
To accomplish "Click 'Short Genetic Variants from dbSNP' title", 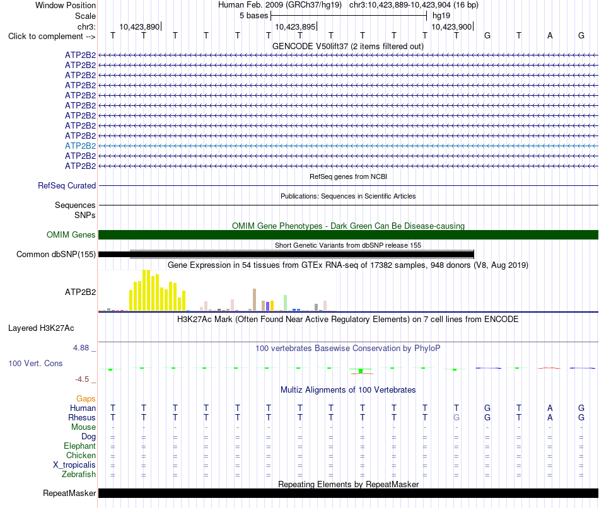I will (348, 245).
